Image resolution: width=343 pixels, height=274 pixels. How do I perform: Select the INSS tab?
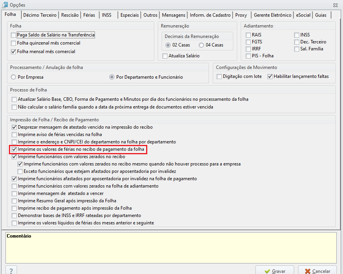(107, 15)
